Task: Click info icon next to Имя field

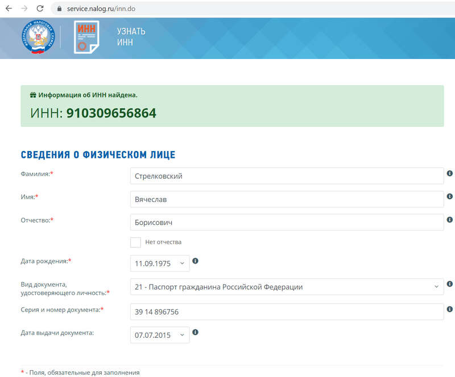Action: (450, 196)
